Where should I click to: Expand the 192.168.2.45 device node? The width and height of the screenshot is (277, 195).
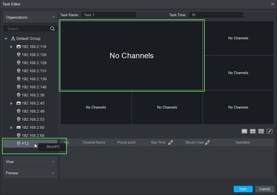point(11,103)
